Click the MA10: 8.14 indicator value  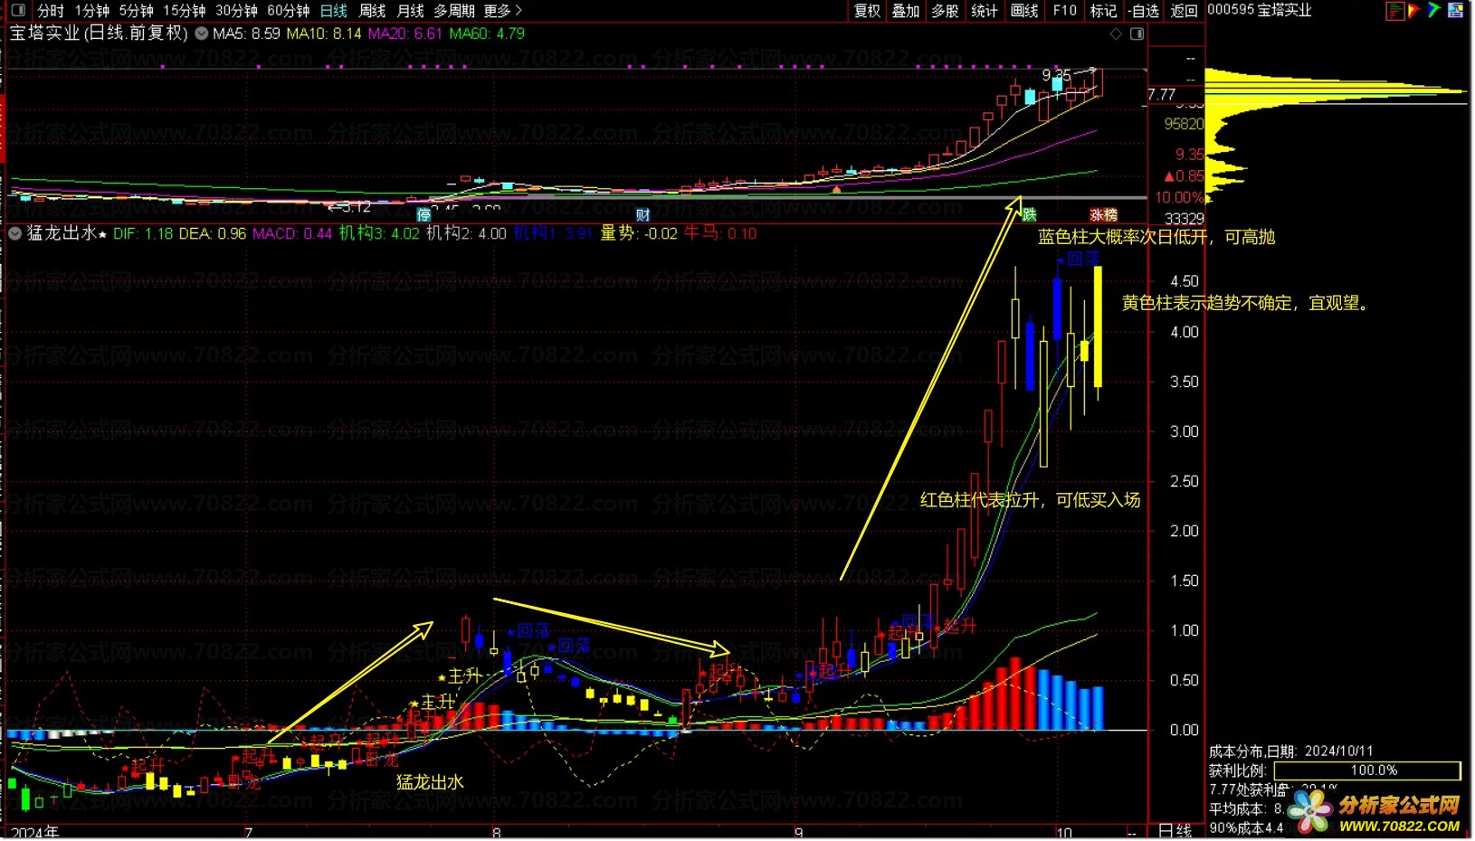pos(323,33)
